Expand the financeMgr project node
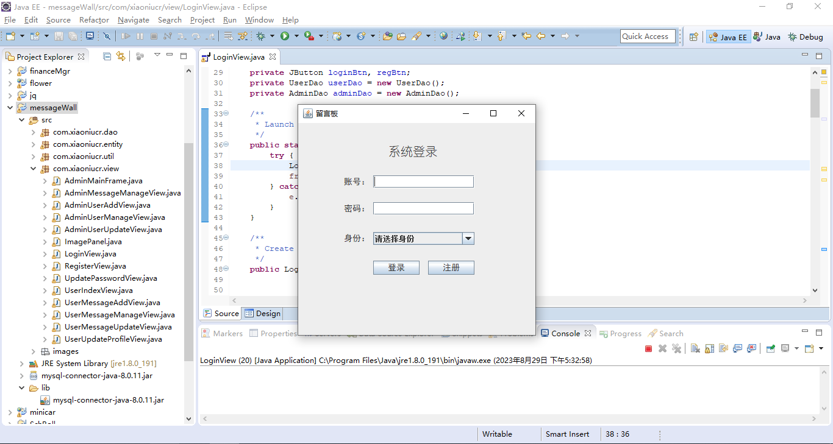The height and width of the screenshot is (444, 833). tap(10, 71)
